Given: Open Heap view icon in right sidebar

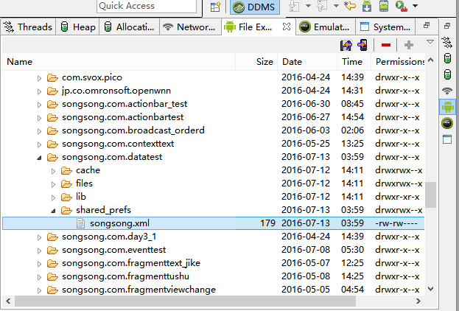Looking at the screenshot, I should pos(447,58).
